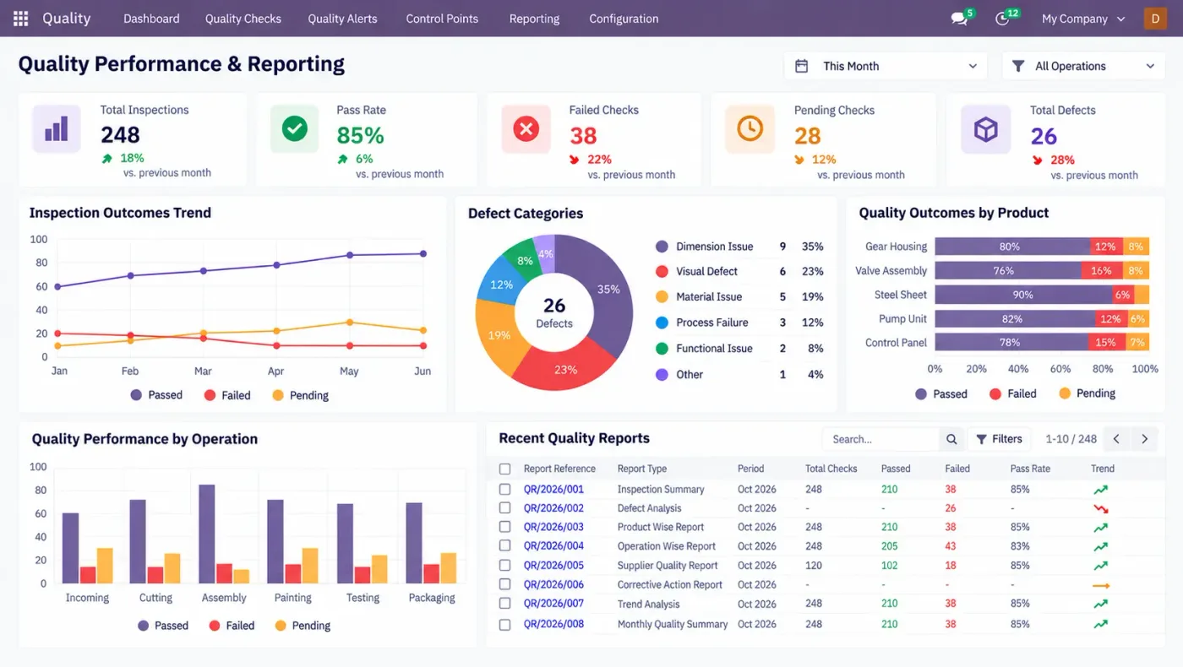The image size is (1183, 667).
Task: Click the Total Inspections bar chart icon
Action: pyautogui.click(x=57, y=129)
